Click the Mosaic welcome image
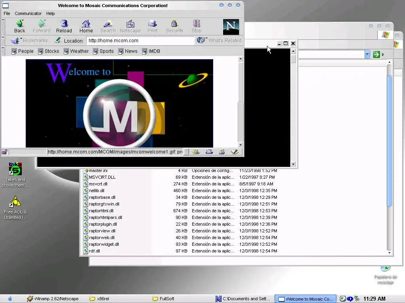The height and width of the screenshot is (303, 405). [119, 103]
